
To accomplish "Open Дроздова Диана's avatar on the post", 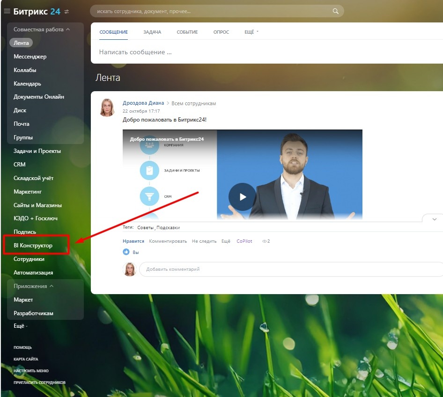I will coord(107,108).
